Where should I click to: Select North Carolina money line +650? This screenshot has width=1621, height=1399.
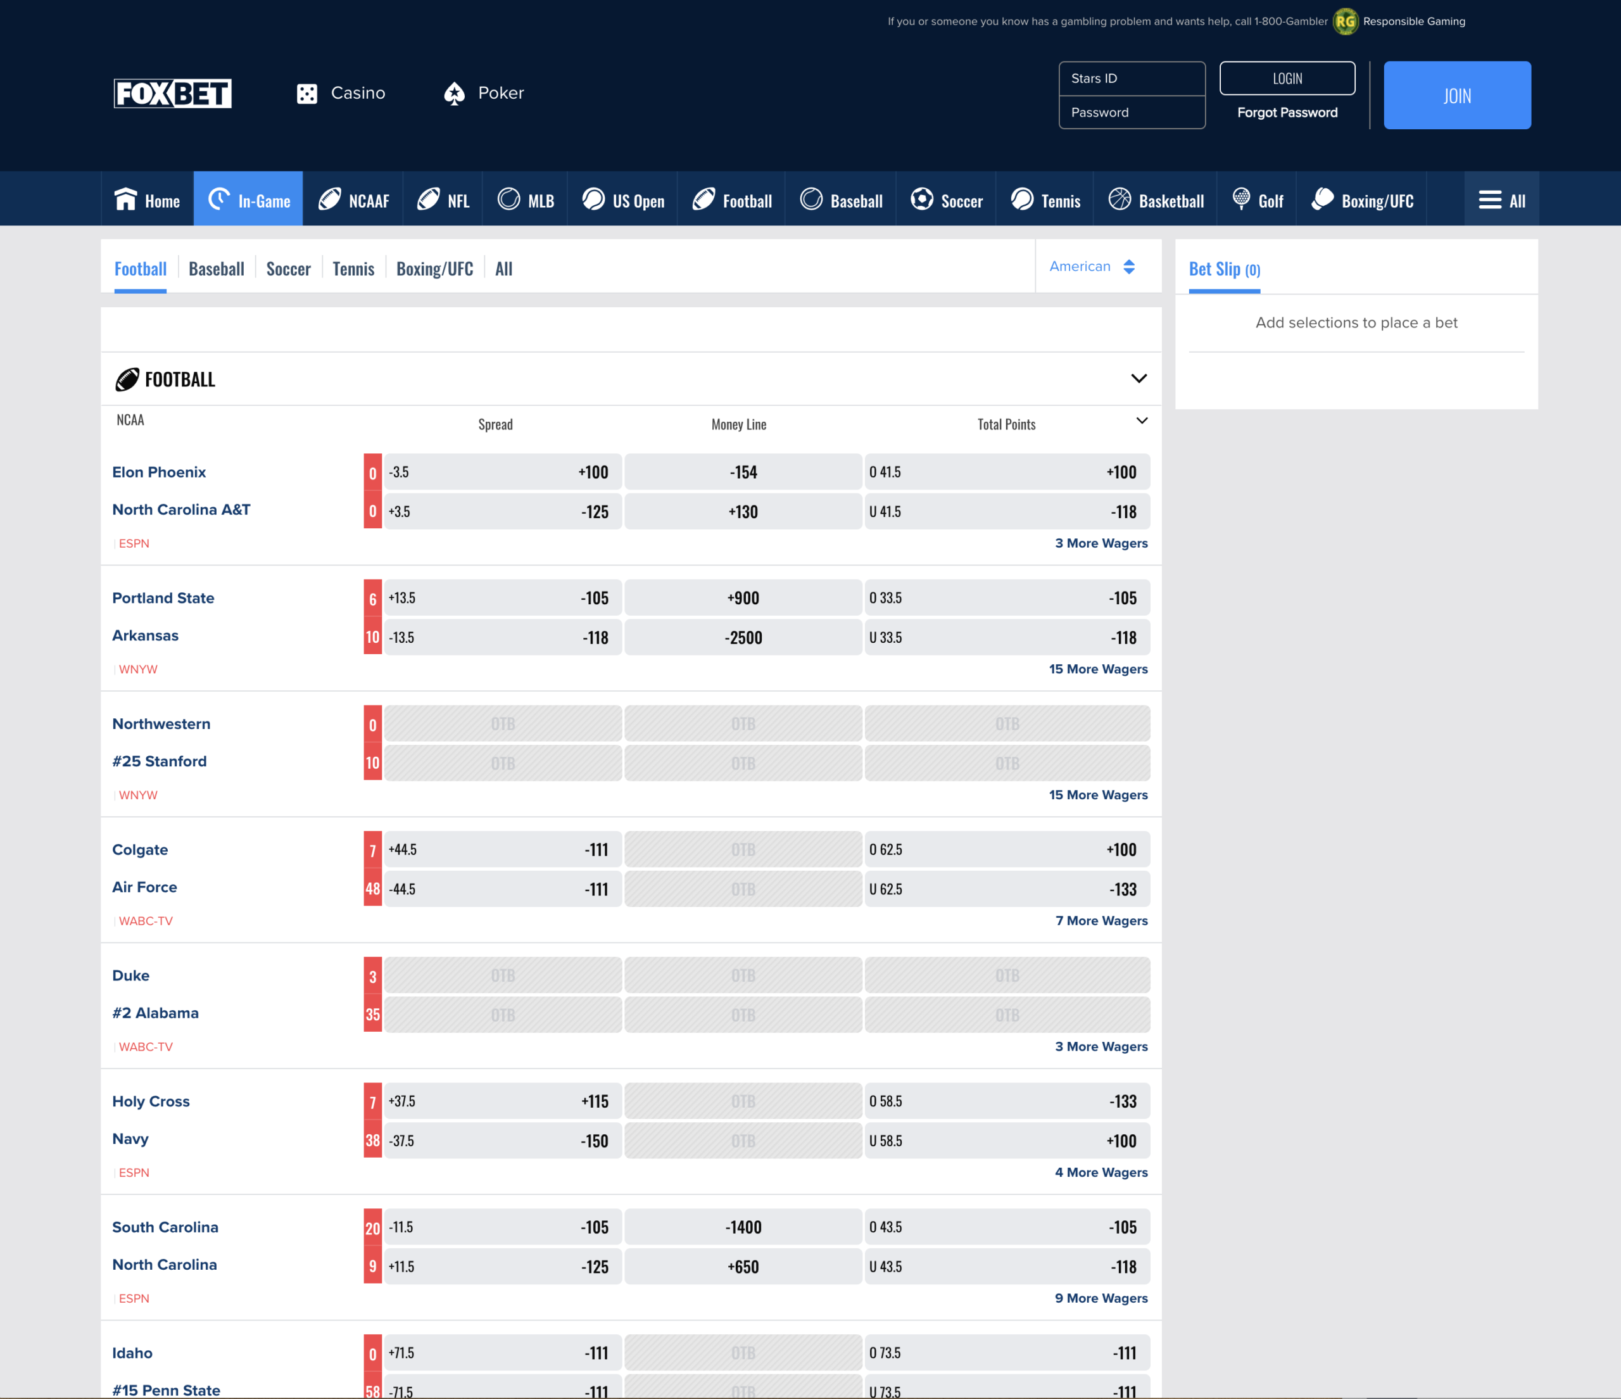tap(743, 1267)
